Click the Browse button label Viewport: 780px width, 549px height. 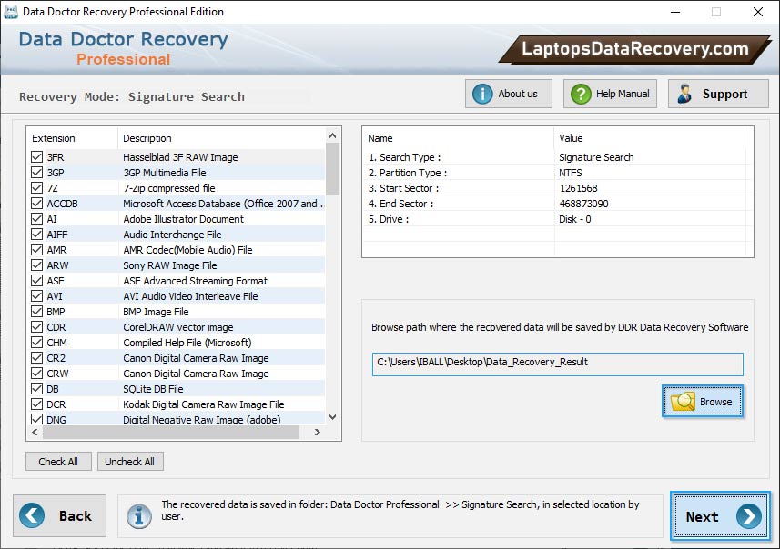click(715, 402)
